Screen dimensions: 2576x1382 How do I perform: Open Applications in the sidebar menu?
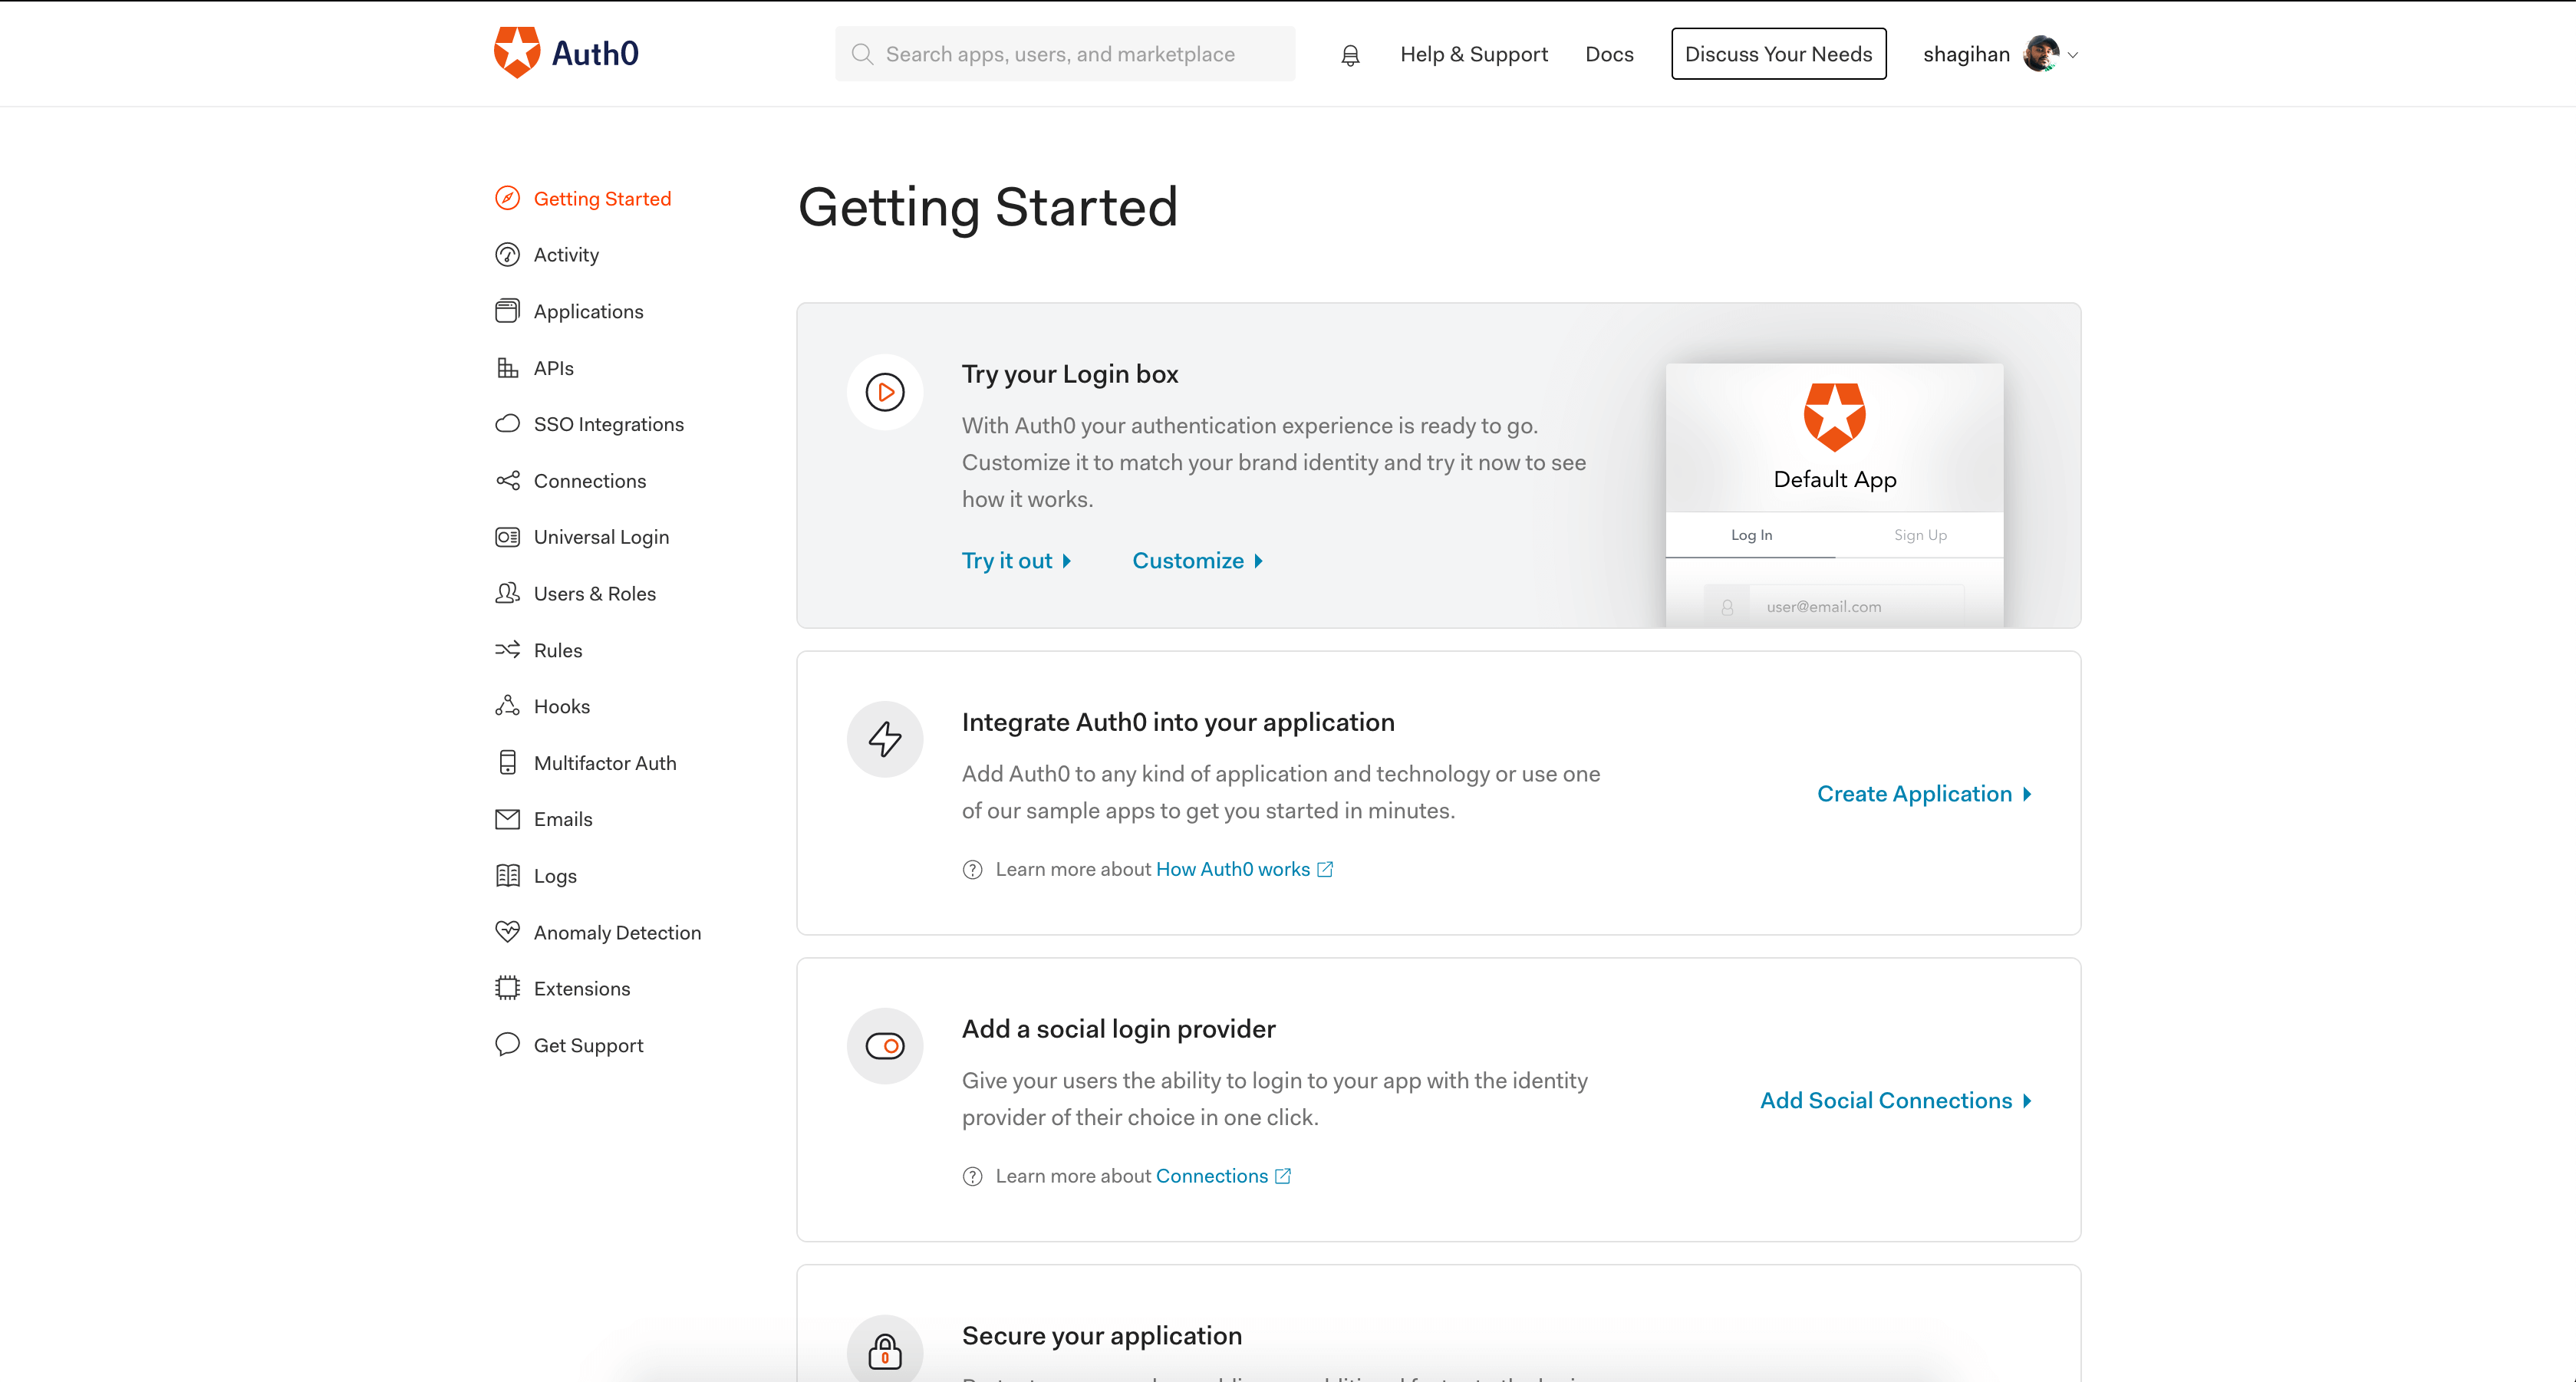tap(588, 311)
